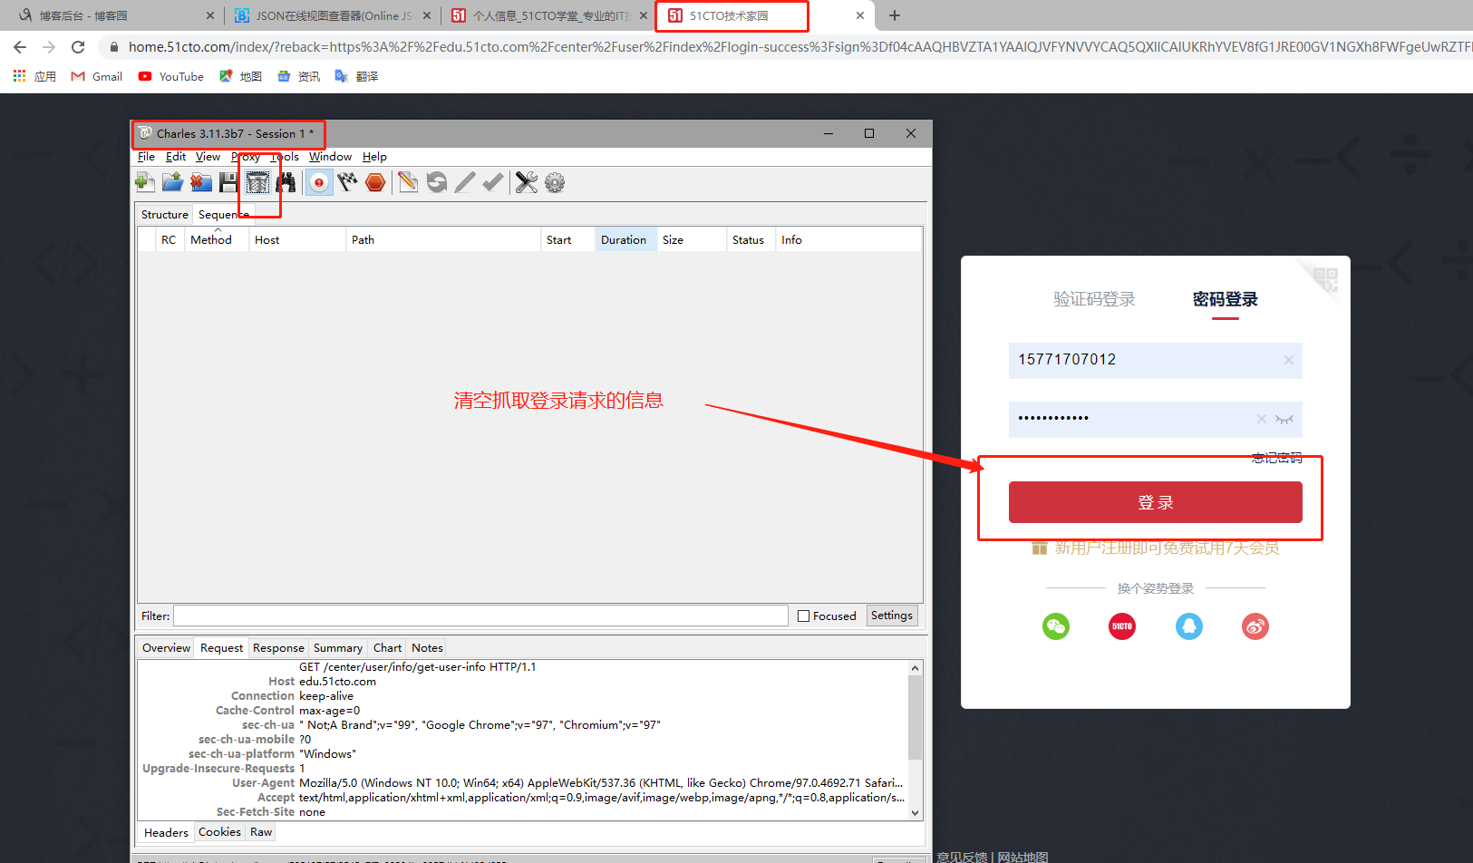Switch to the Request tab
Viewport: 1473px width, 863px height.
(221, 648)
